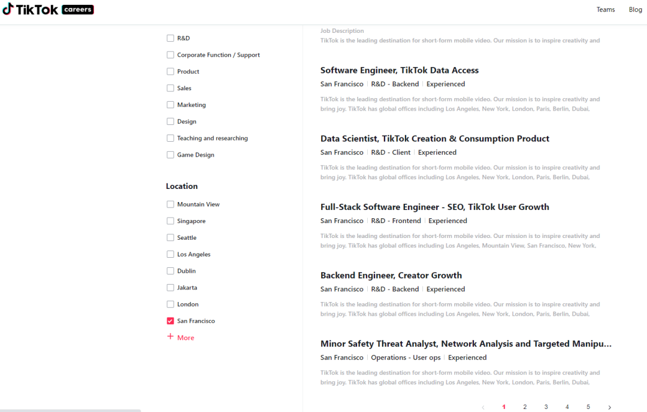The image size is (647, 412).
Task: Click the TikTok careers logo
Action: pos(48,10)
